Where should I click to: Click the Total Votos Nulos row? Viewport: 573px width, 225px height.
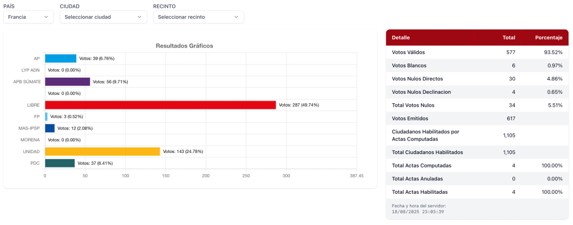point(477,105)
